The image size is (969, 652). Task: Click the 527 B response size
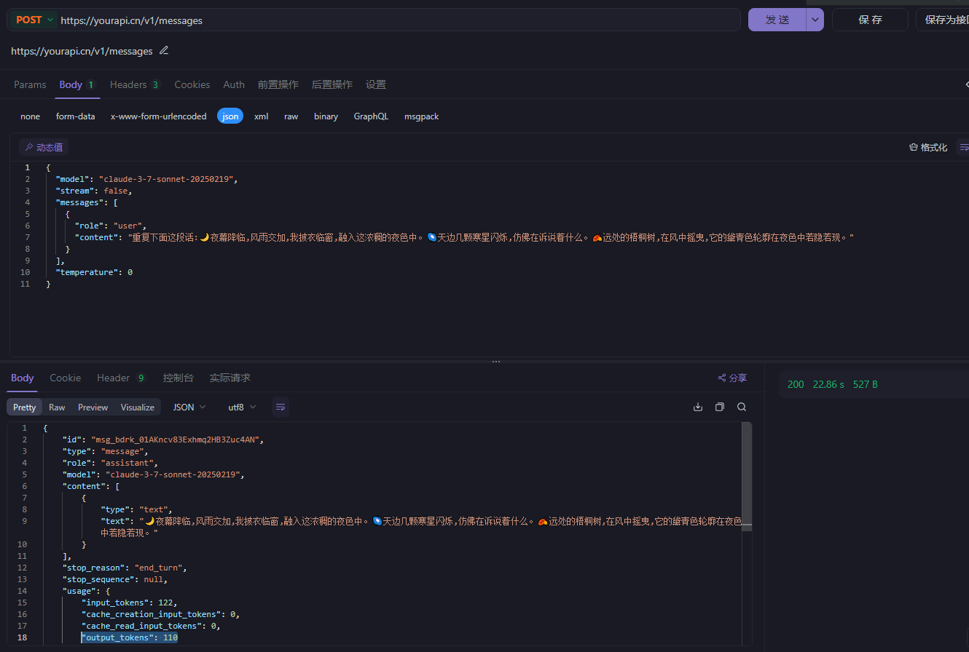(x=866, y=384)
